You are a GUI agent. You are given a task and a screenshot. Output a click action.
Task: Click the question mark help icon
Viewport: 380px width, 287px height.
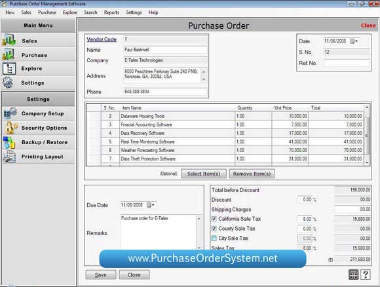pos(366,275)
